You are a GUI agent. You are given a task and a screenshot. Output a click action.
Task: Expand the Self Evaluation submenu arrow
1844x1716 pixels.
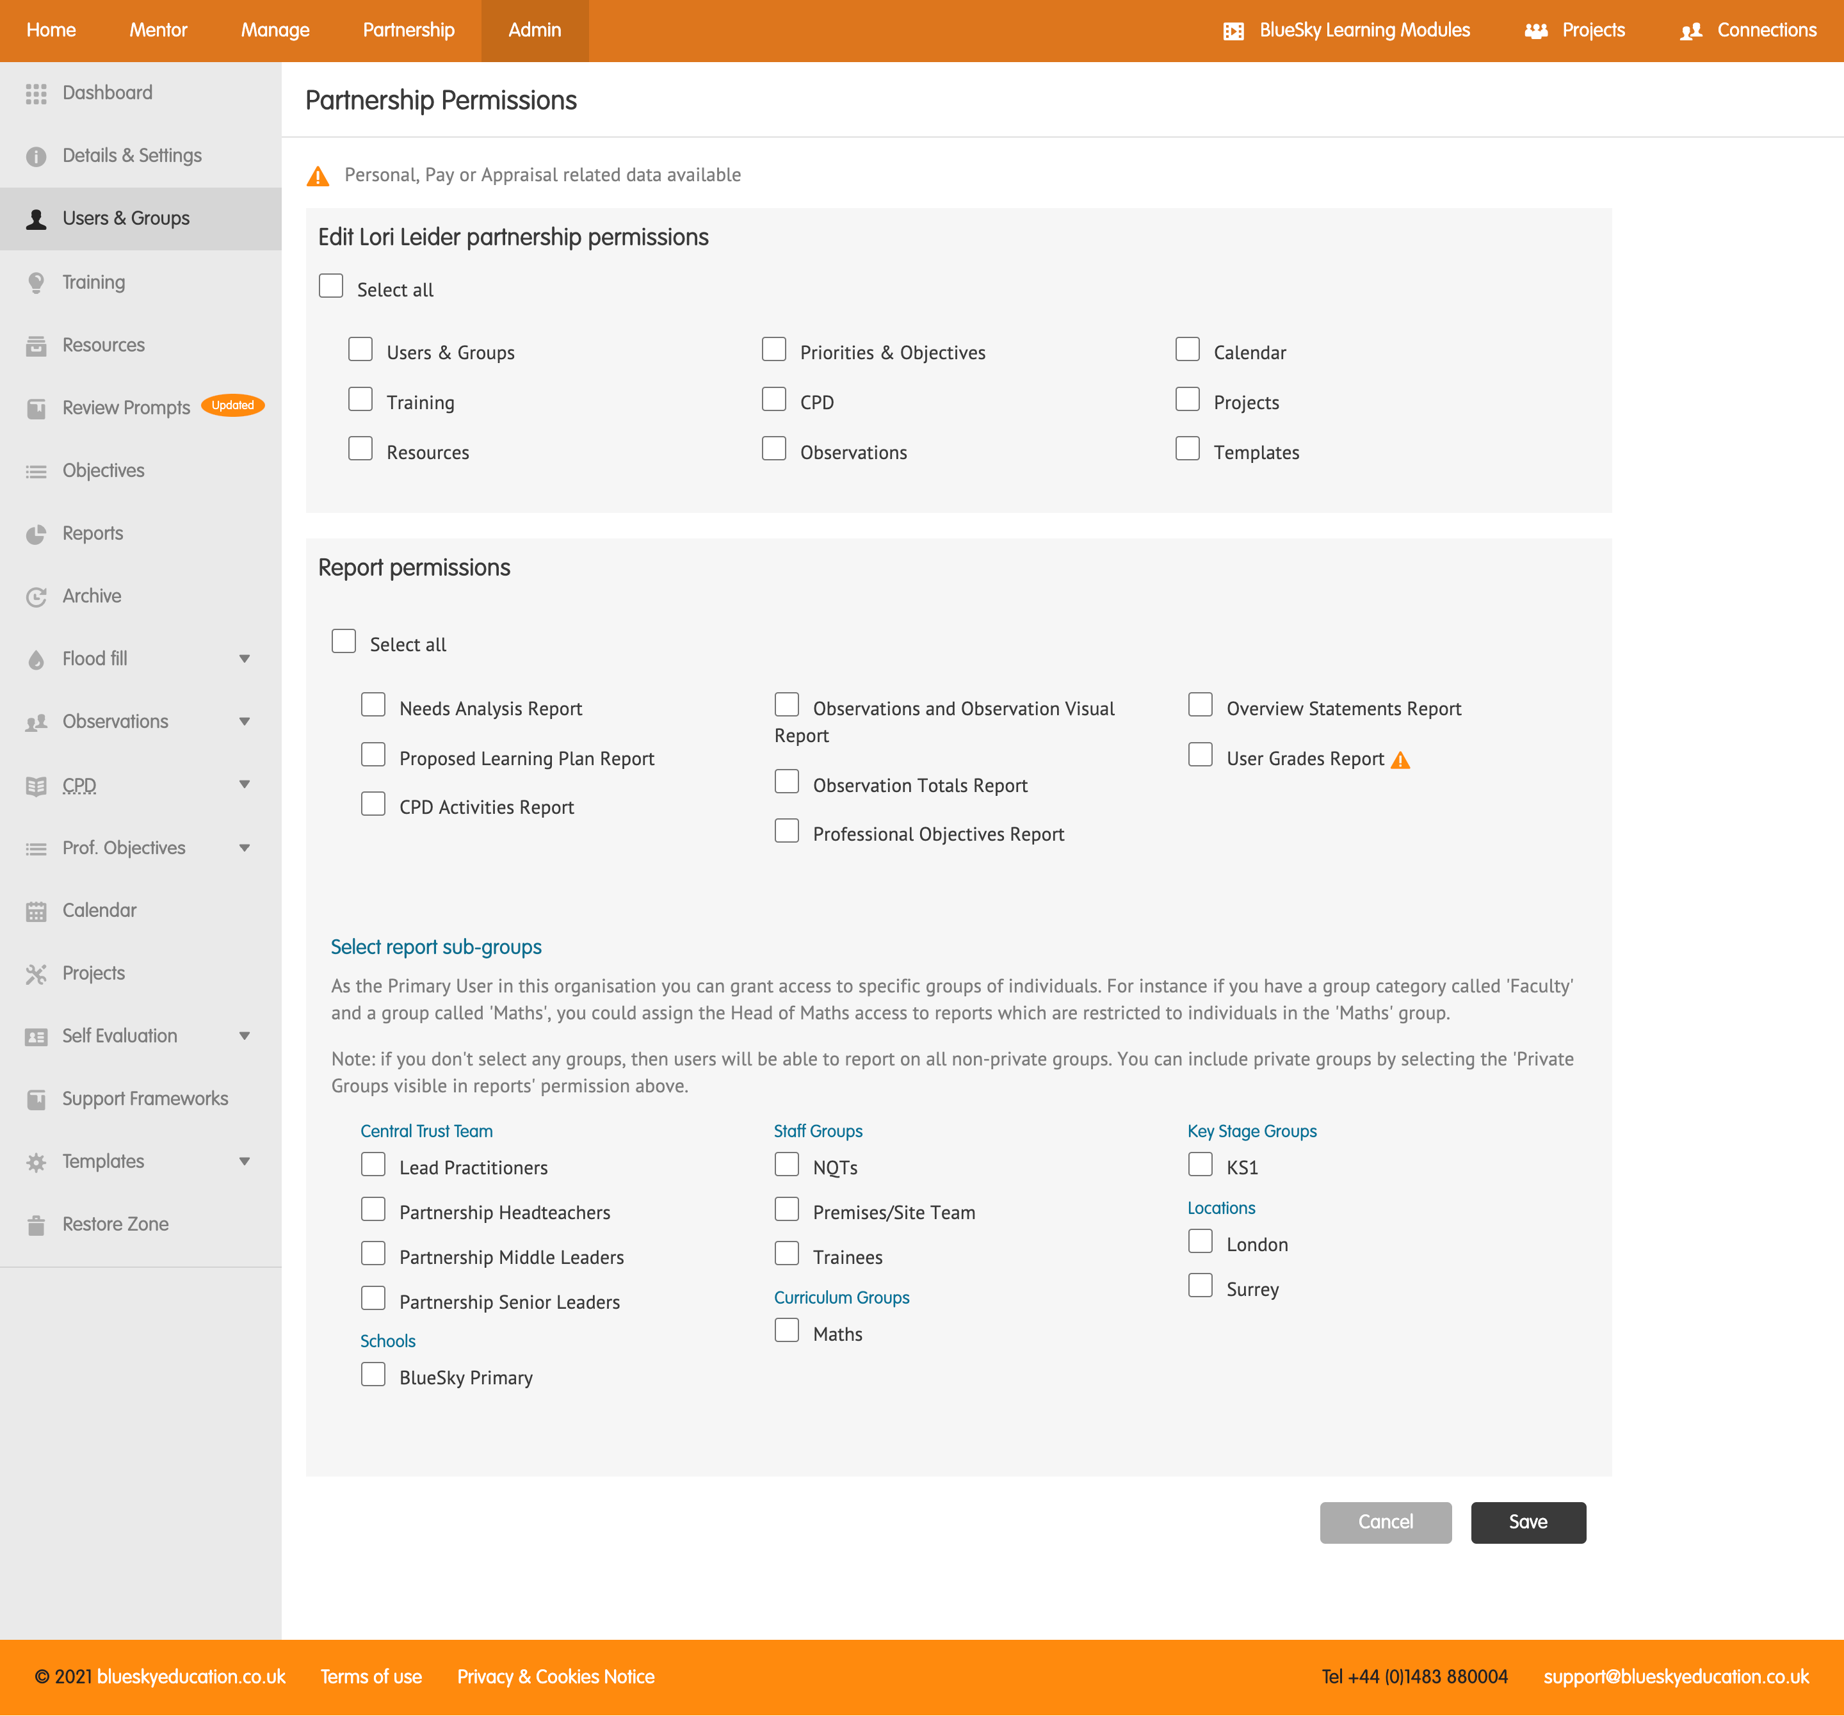[x=245, y=1037]
